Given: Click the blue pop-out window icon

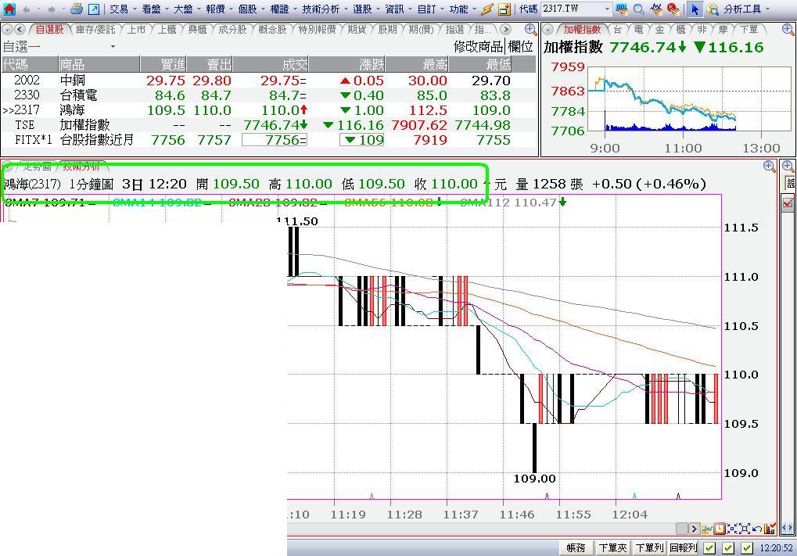Looking at the screenshot, I should pos(94,9).
